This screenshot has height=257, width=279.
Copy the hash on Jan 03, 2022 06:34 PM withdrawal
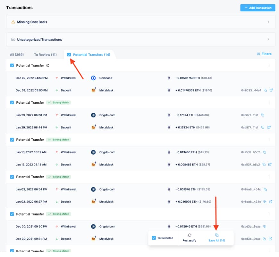(265, 189)
